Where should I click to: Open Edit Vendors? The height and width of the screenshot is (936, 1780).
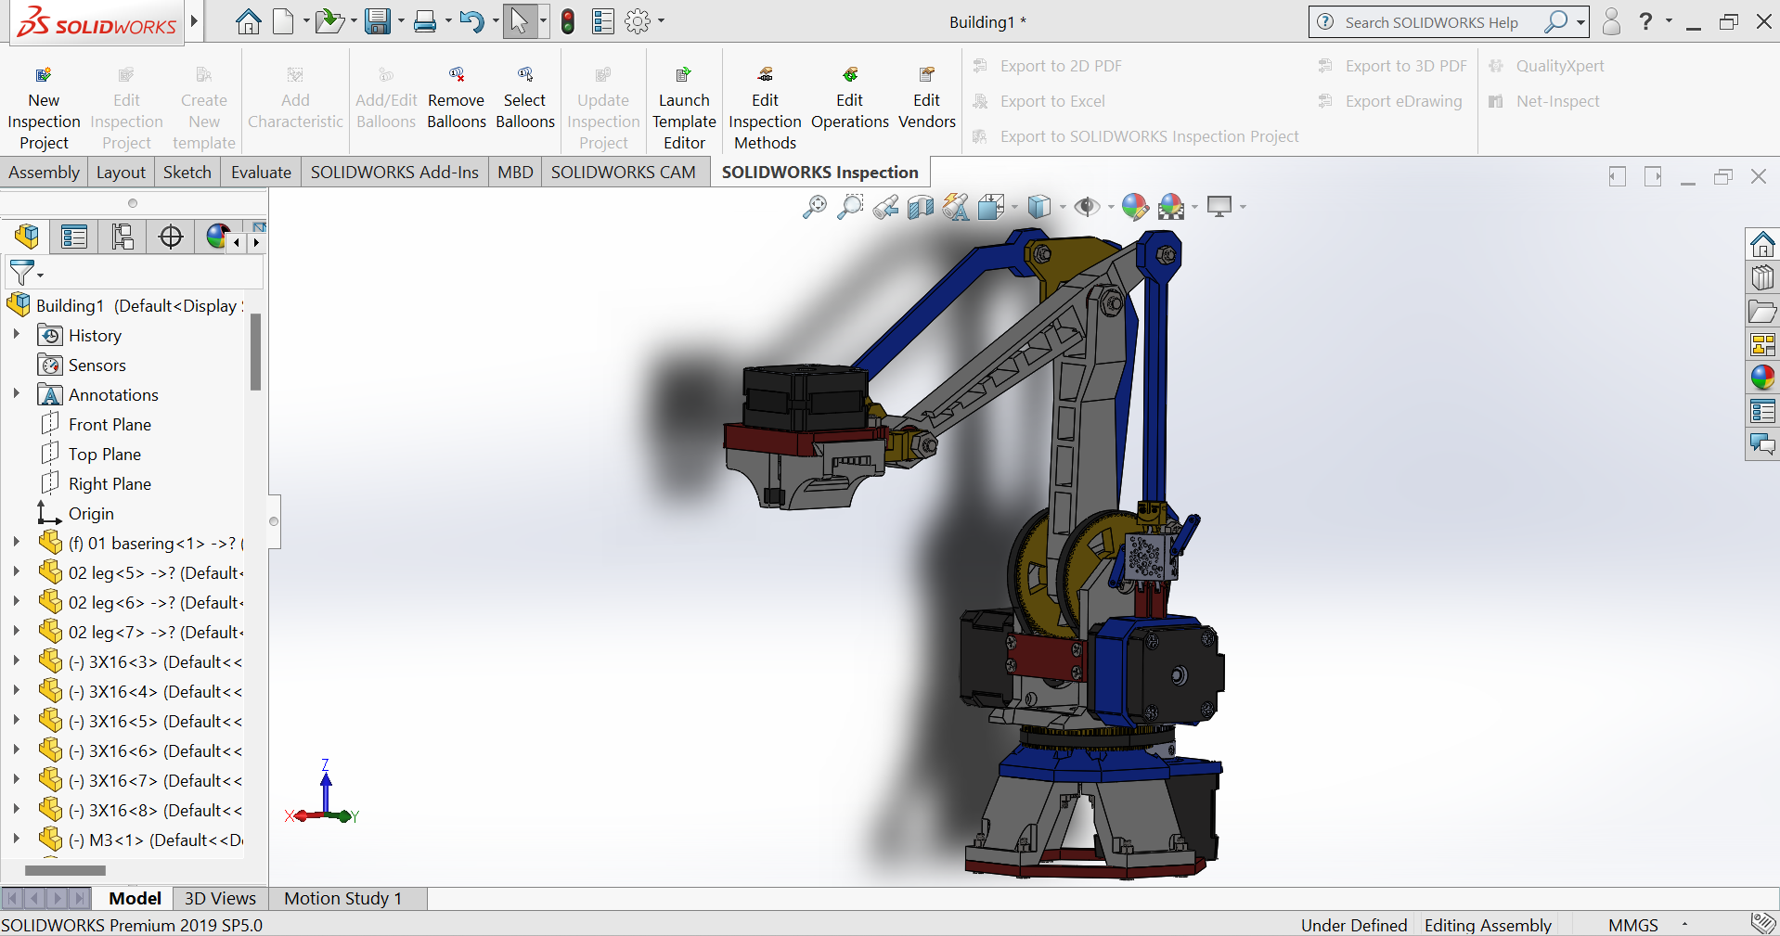(x=927, y=98)
